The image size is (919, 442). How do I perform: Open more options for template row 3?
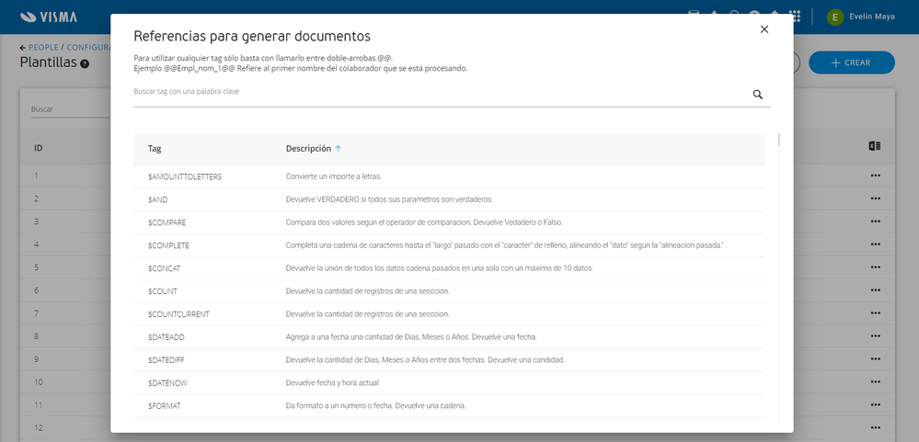click(x=876, y=221)
